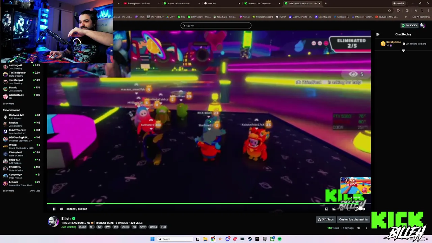Open TimTheTatman channel in the sidebar

[x=22, y=74]
